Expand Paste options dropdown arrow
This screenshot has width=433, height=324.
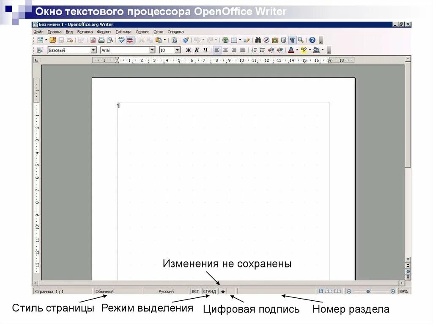(165, 40)
